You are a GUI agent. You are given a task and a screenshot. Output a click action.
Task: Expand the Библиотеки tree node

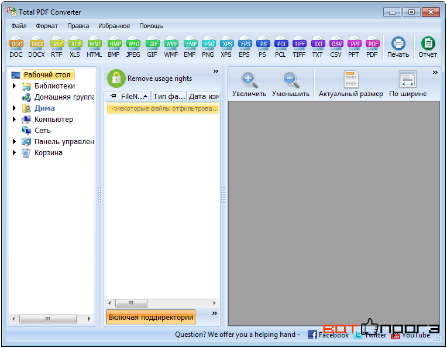[x=14, y=86]
